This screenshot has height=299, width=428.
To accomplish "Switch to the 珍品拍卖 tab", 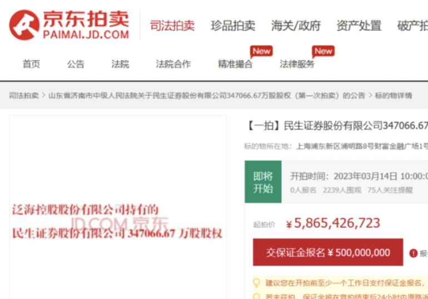I will pyautogui.click(x=233, y=26).
